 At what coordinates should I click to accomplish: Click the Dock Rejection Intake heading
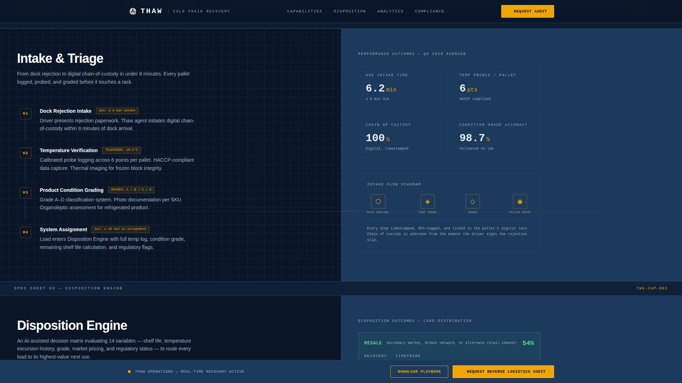click(x=65, y=111)
